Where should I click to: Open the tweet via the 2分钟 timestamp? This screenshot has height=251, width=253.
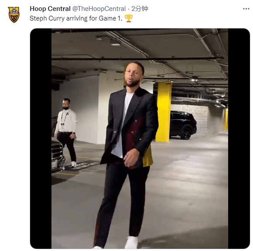[140, 9]
